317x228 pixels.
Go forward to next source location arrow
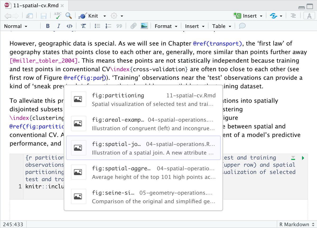pyautogui.click(x=16, y=16)
